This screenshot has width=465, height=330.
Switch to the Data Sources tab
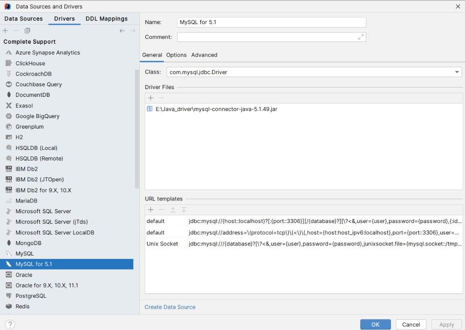tap(23, 19)
